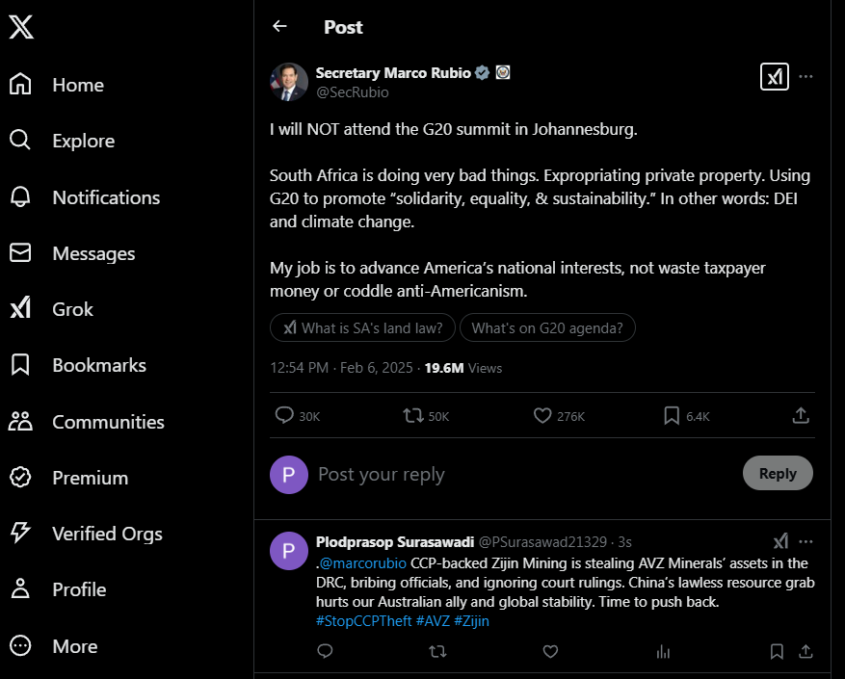This screenshot has width=845, height=679.
Task: Expand the More menu in sidebar
Action: pyautogui.click(x=54, y=645)
